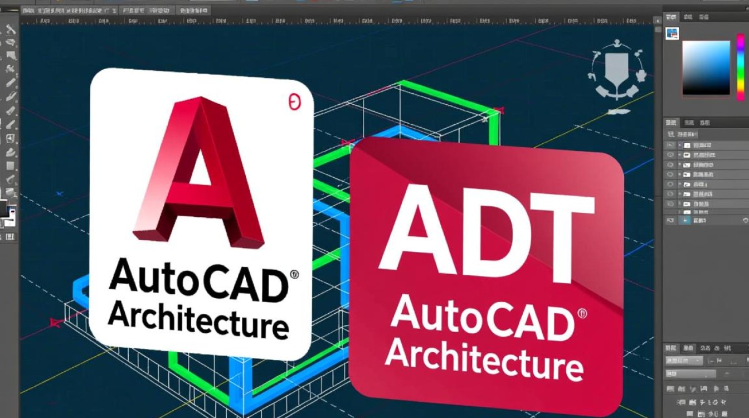Select the first tab of the bottom-right panel
The width and height of the screenshot is (749, 418).
point(672,348)
